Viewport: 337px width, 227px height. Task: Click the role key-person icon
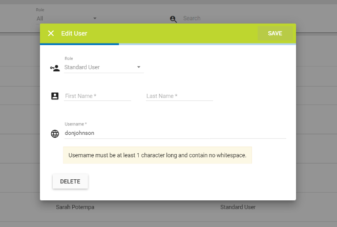pyautogui.click(x=55, y=68)
